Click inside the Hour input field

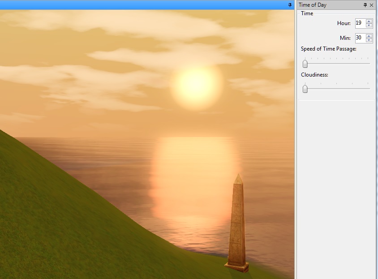[x=360, y=23]
